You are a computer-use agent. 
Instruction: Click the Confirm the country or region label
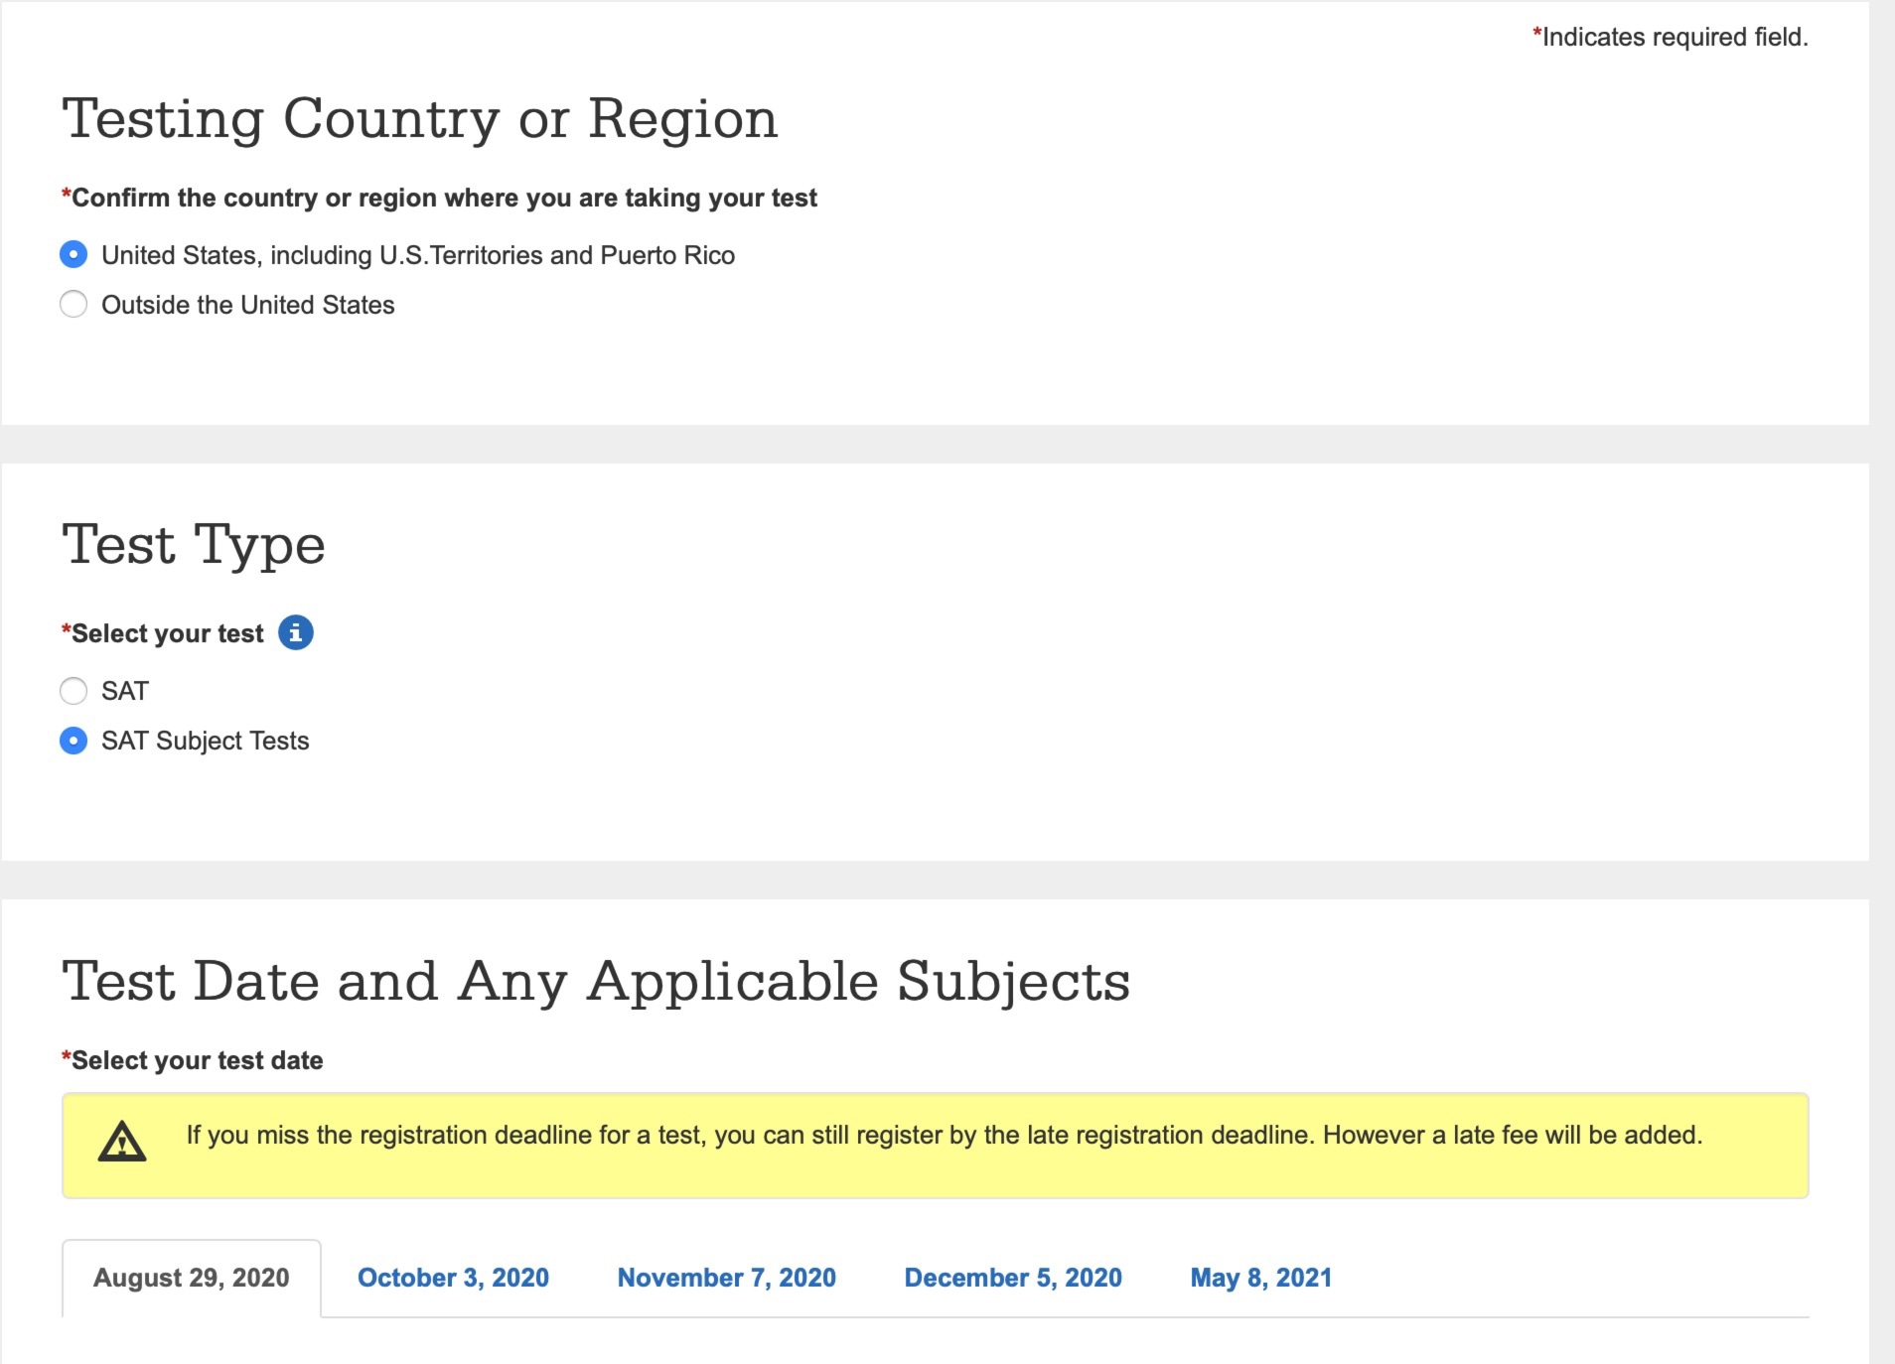point(443,198)
